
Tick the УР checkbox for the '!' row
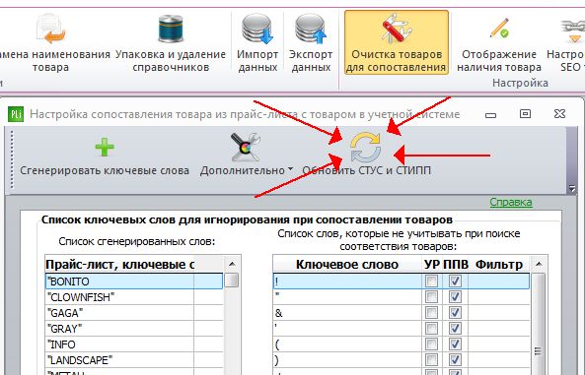432,281
